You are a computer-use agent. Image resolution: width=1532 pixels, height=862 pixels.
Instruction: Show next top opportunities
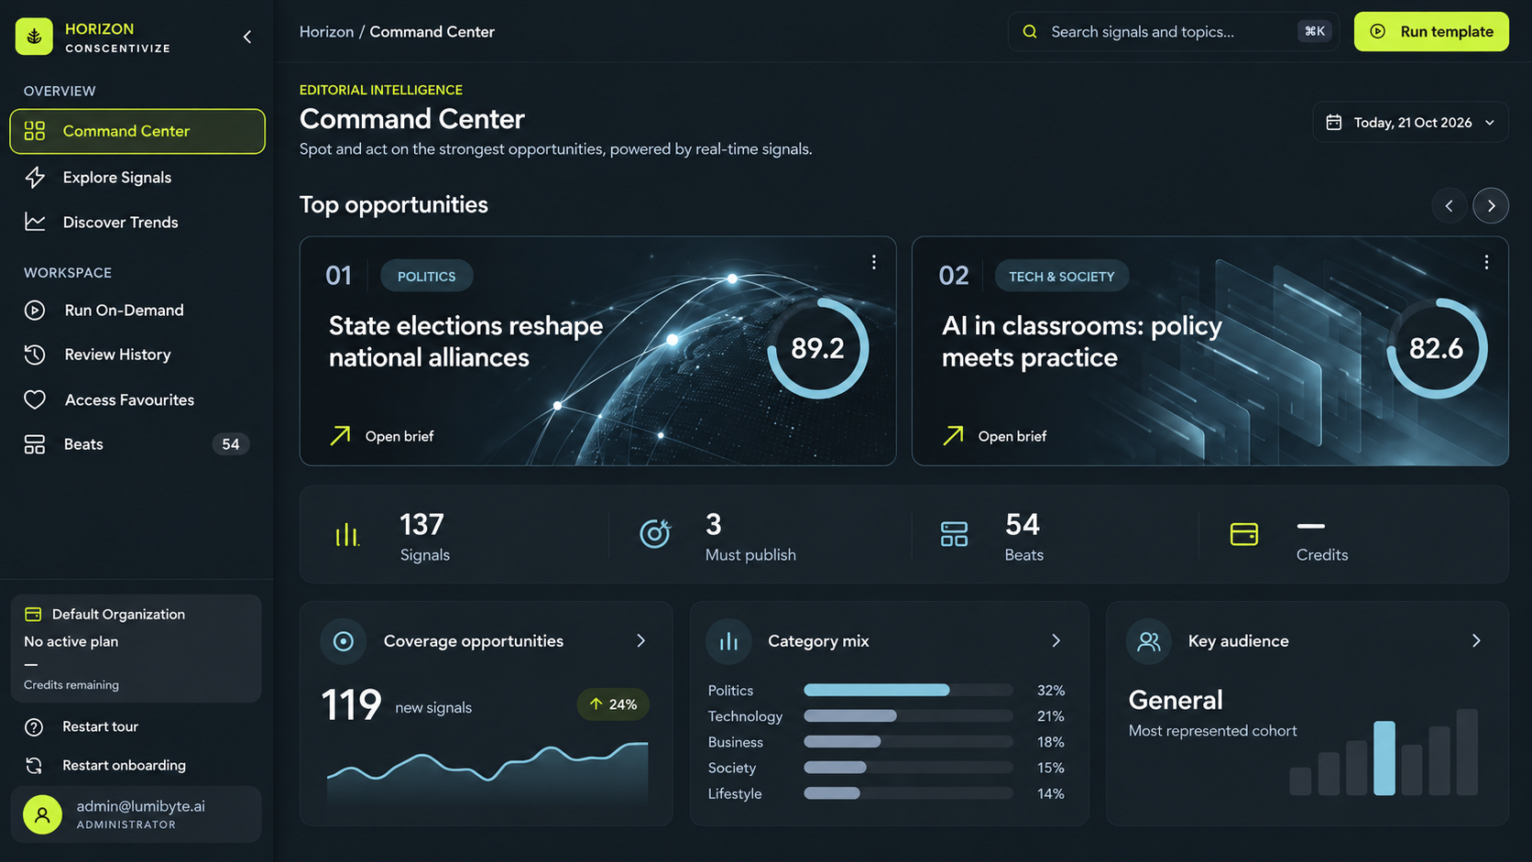[x=1491, y=205]
